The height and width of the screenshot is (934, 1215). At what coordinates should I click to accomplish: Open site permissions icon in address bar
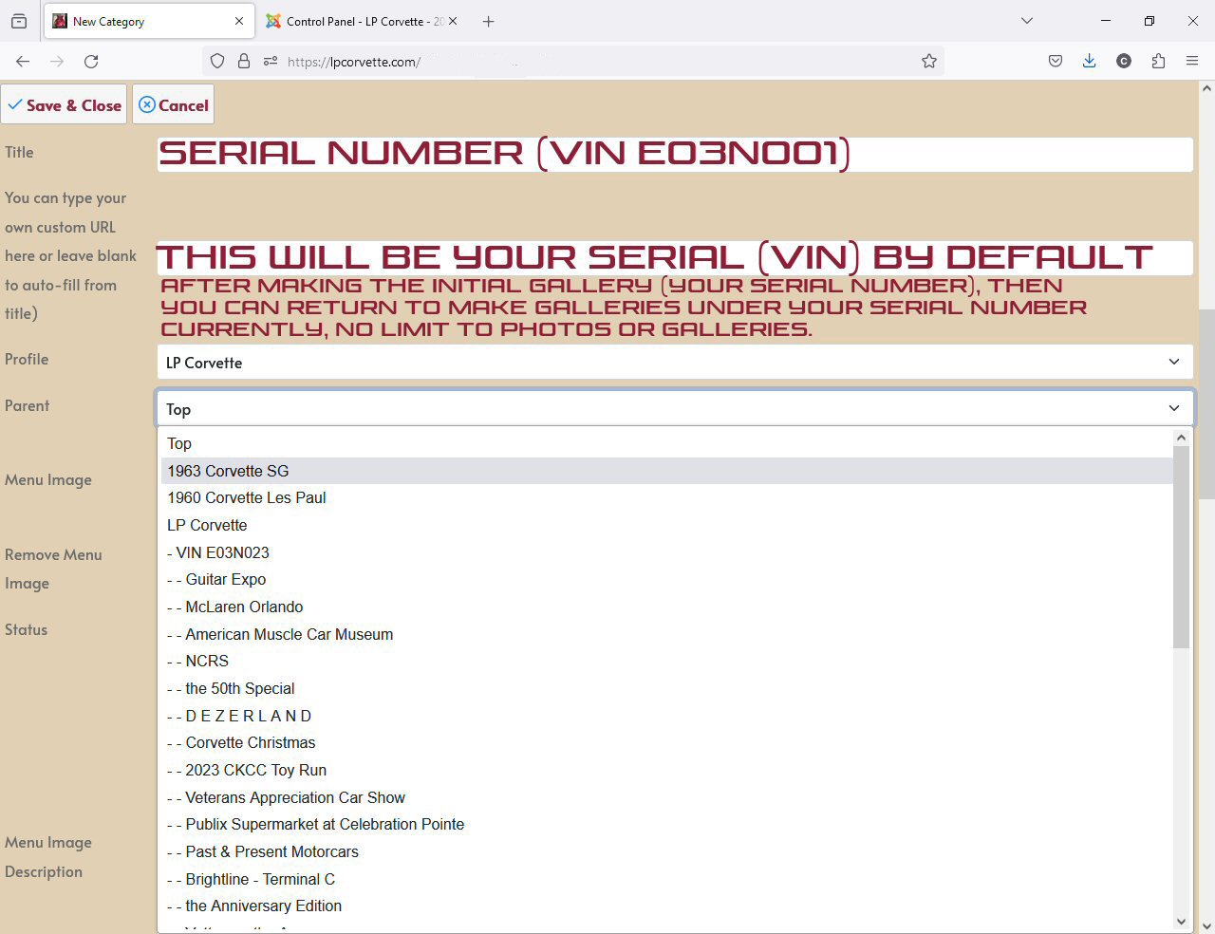pyautogui.click(x=271, y=61)
